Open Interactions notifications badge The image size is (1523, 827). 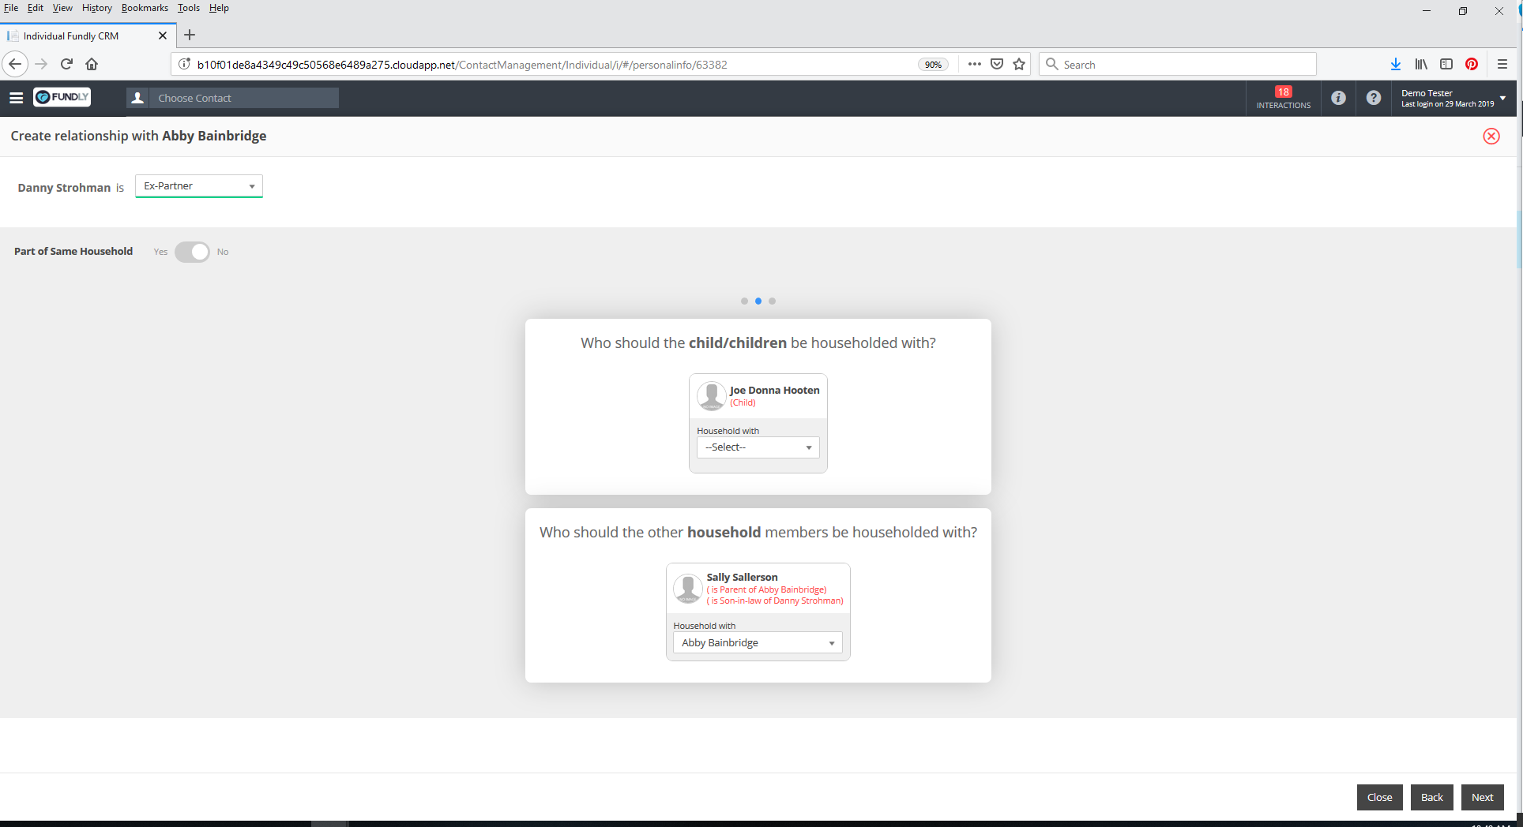[x=1283, y=98]
